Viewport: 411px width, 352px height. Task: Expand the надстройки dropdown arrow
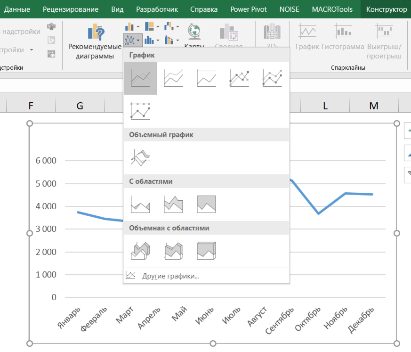(x=32, y=50)
